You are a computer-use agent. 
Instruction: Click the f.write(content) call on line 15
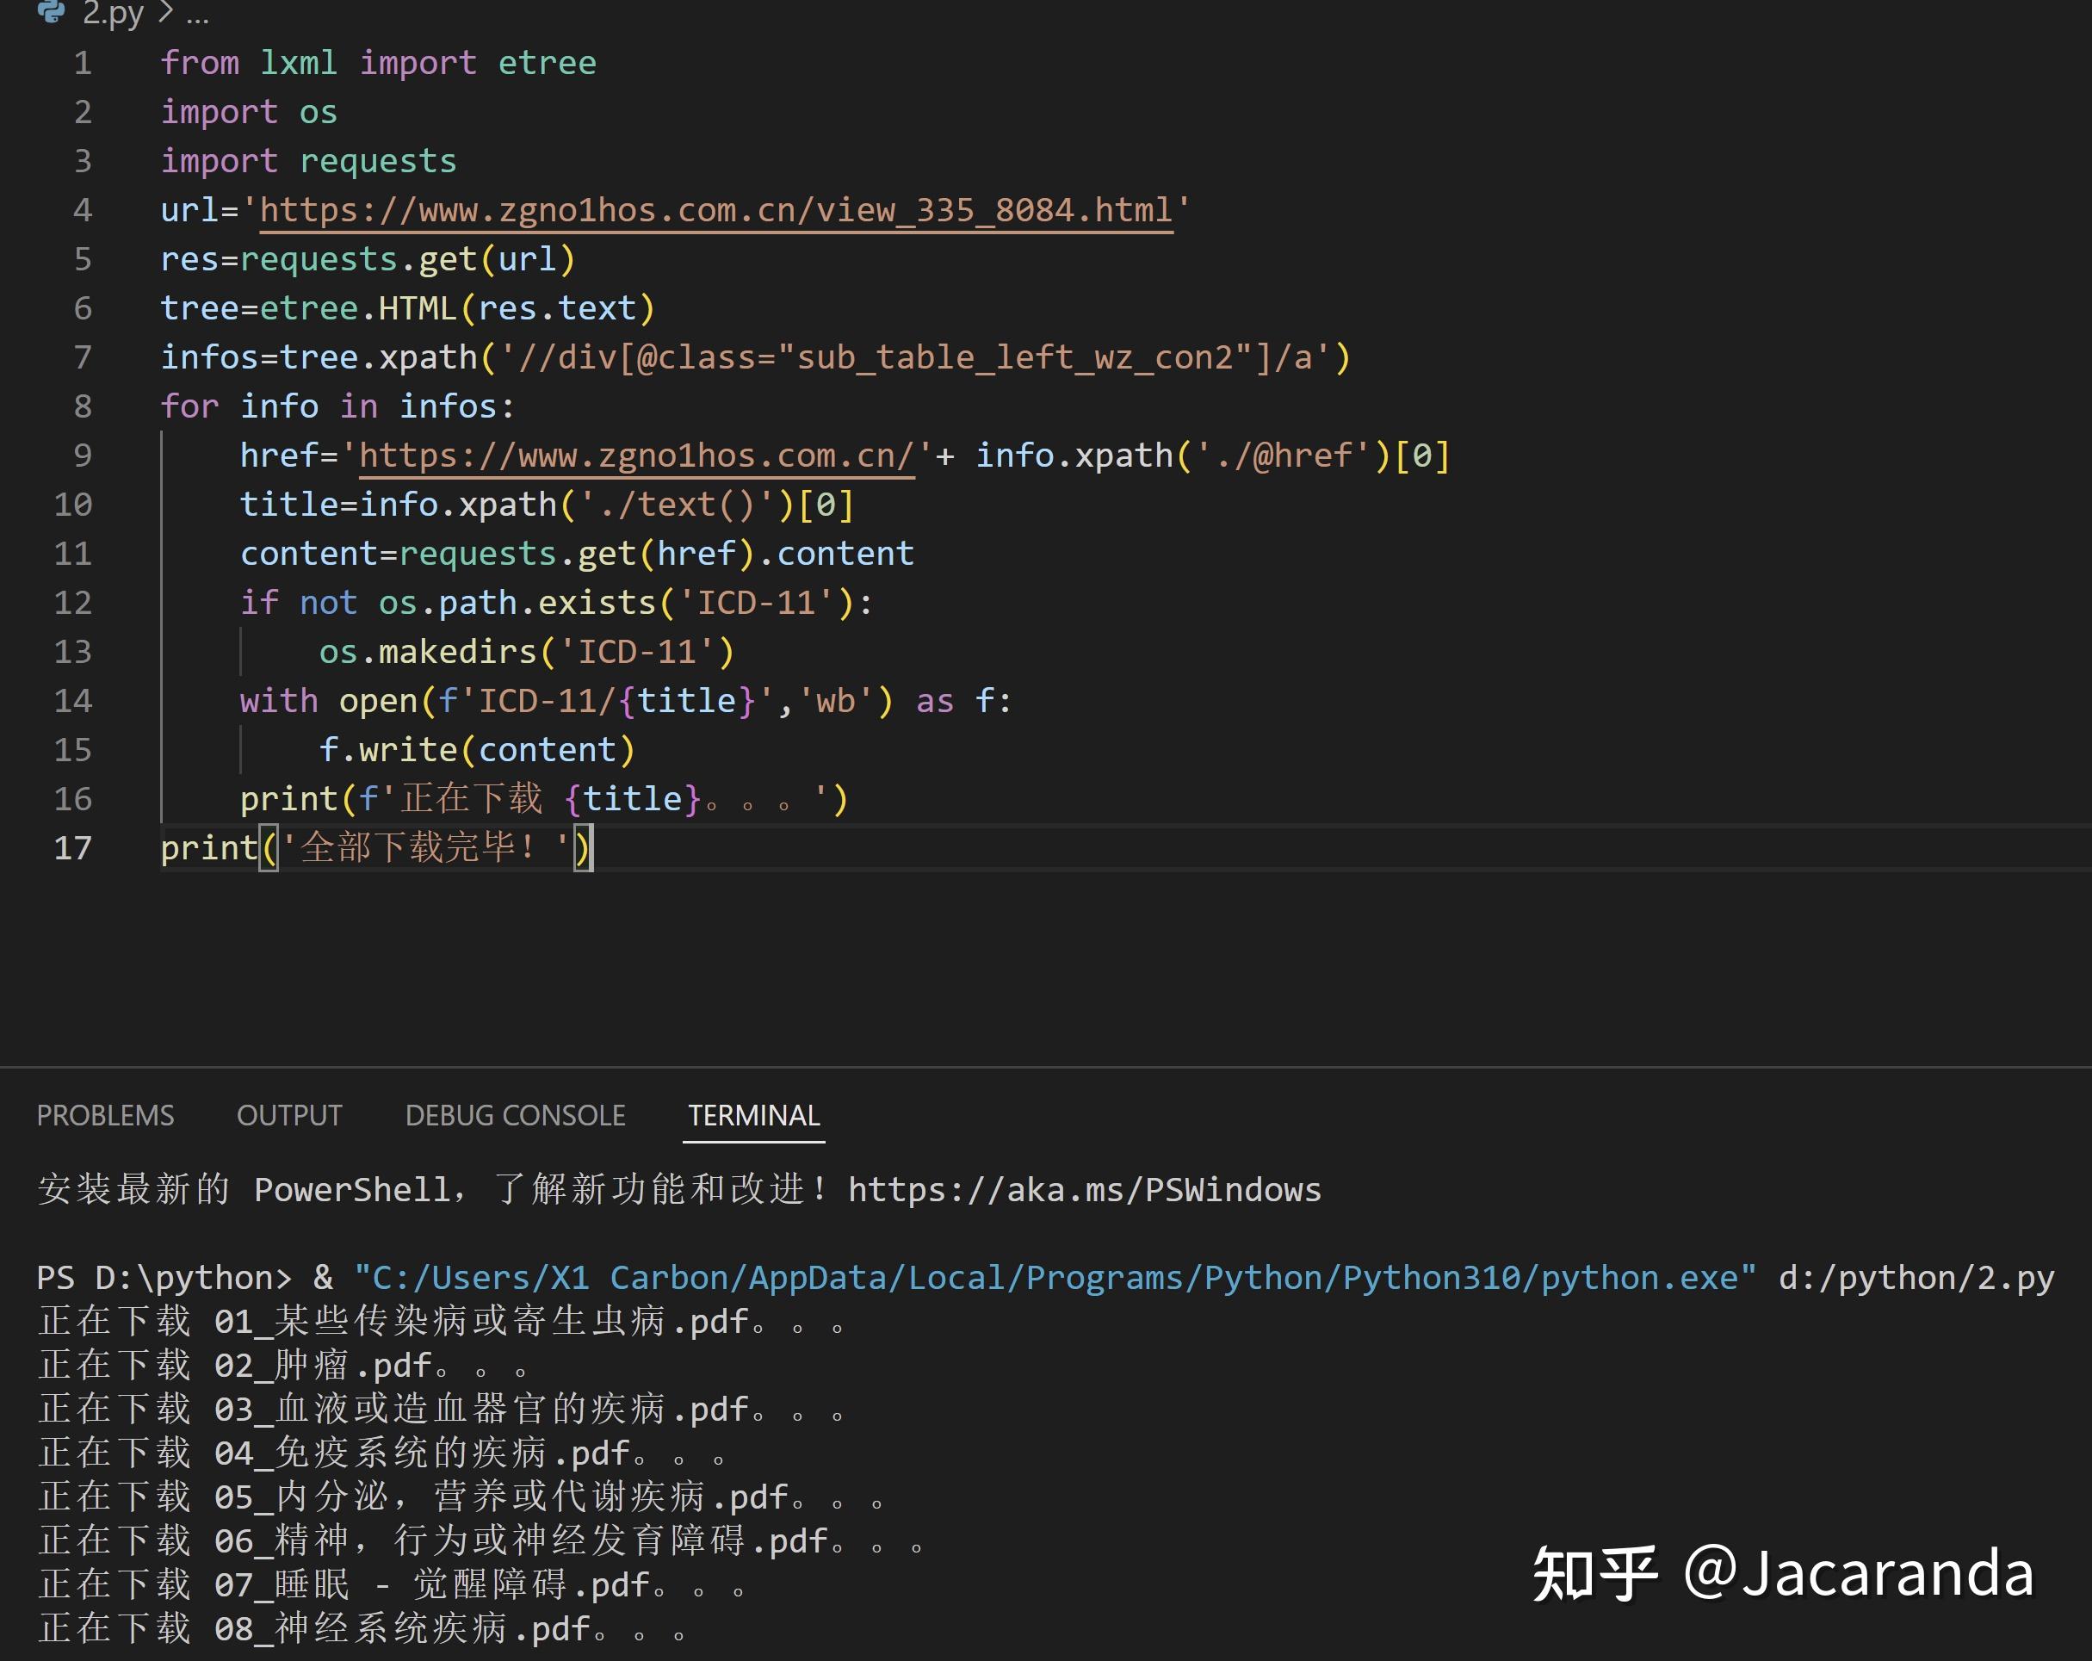click(475, 748)
